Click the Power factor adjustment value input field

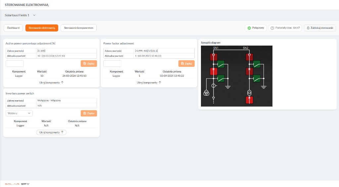(112, 64)
